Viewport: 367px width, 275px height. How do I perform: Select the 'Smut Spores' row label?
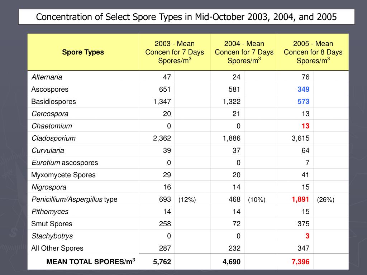pyautogui.click(x=52, y=224)
